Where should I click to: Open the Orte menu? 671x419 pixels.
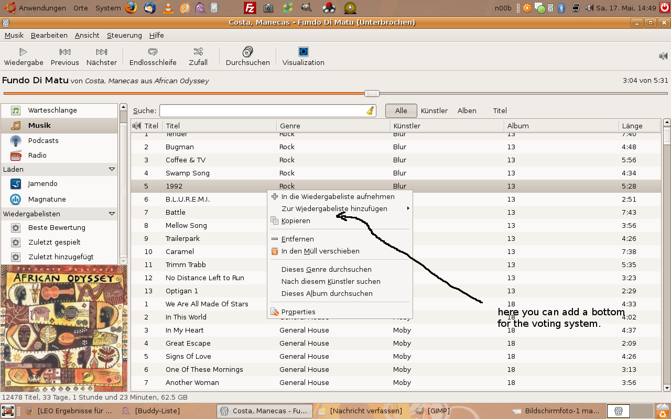pos(81,8)
